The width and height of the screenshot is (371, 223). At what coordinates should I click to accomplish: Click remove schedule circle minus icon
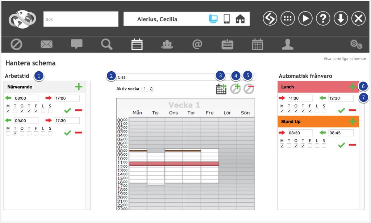[x=249, y=89]
